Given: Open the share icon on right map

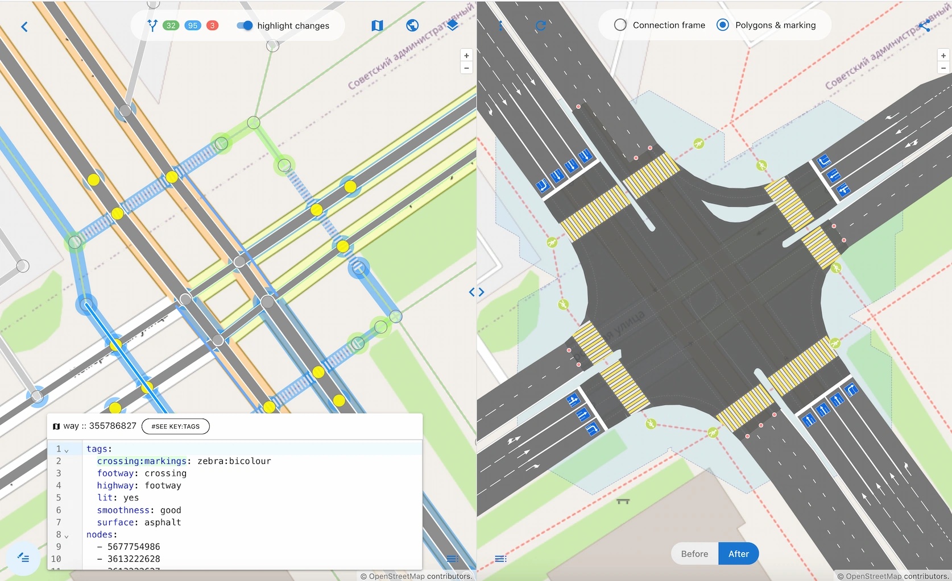Looking at the screenshot, I should click(925, 26).
